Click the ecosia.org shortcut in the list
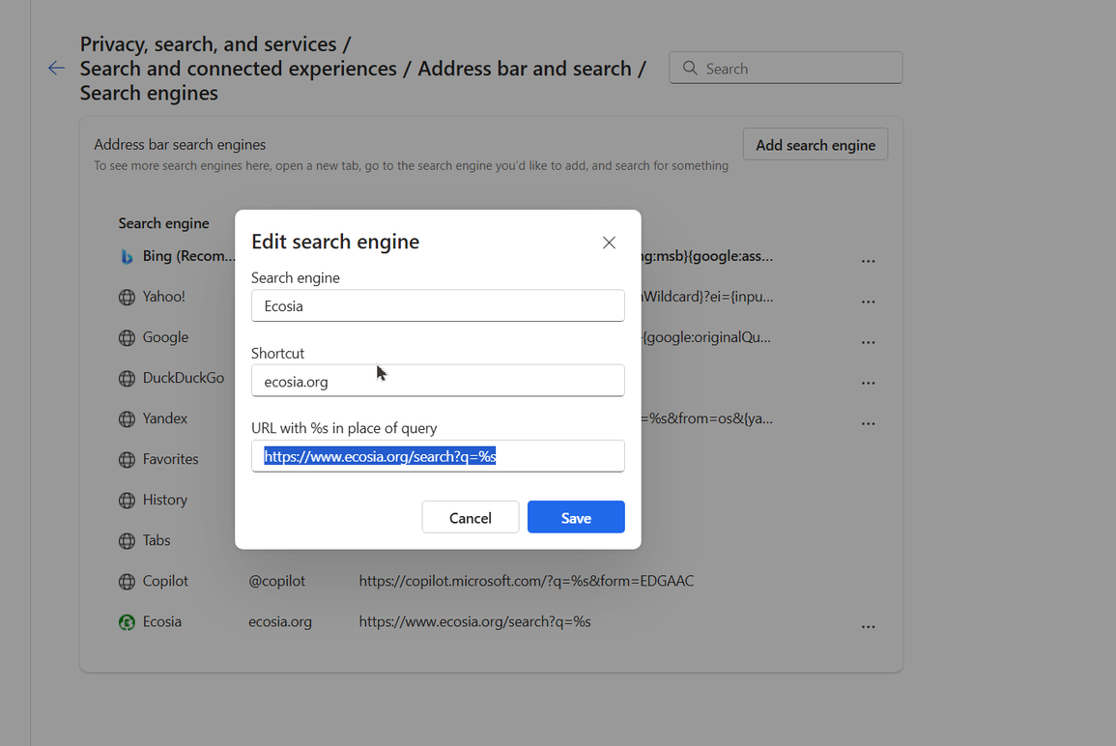This screenshot has width=1116, height=746. (279, 620)
